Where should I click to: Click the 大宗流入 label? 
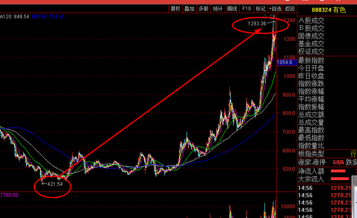tap(311, 179)
